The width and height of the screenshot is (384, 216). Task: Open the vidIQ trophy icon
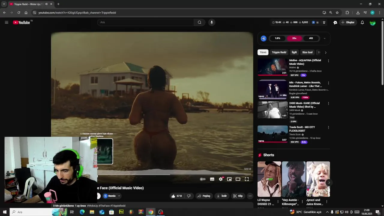tap(324, 22)
